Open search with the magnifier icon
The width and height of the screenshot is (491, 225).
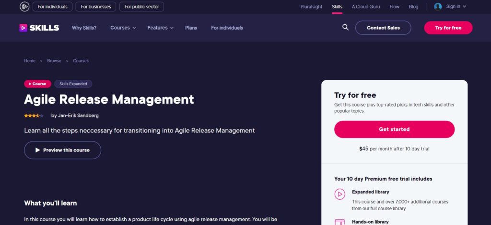click(345, 27)
